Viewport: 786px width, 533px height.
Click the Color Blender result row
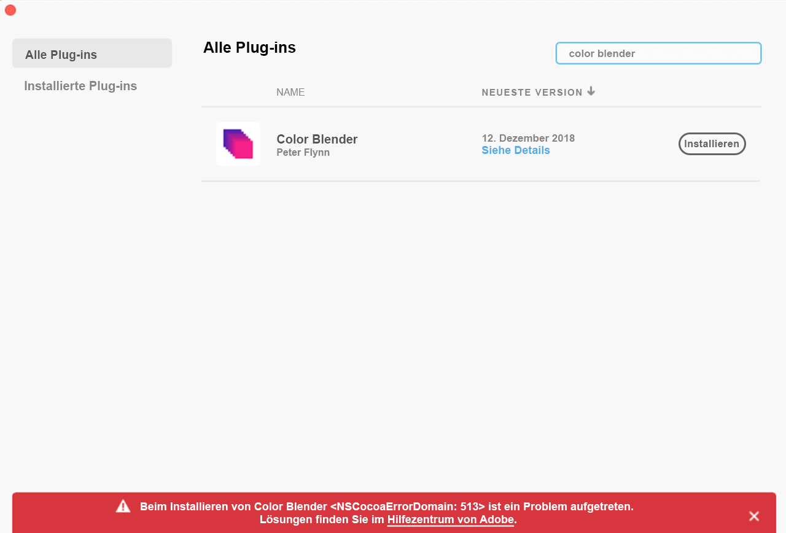click(399, 144)
